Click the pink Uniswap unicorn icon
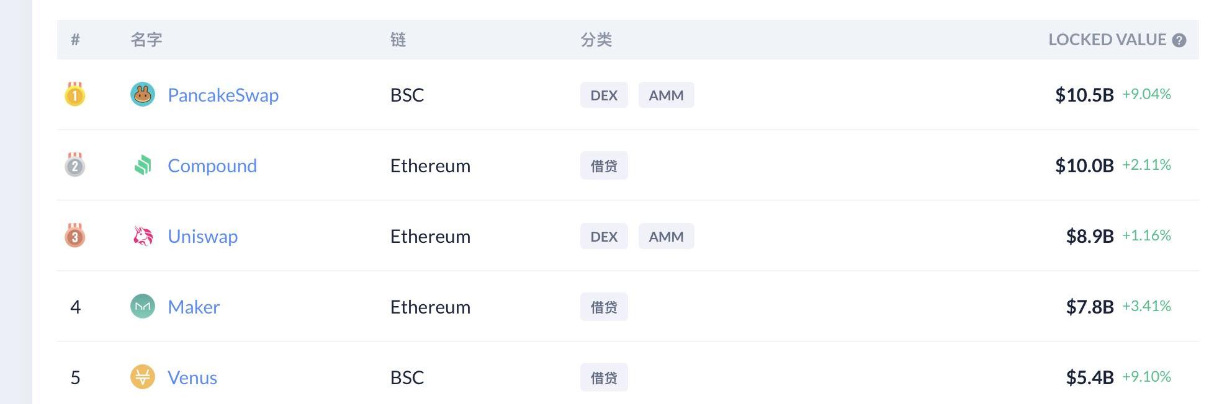The width and height of the screenshot is (1209, 404). pos(143,236)
